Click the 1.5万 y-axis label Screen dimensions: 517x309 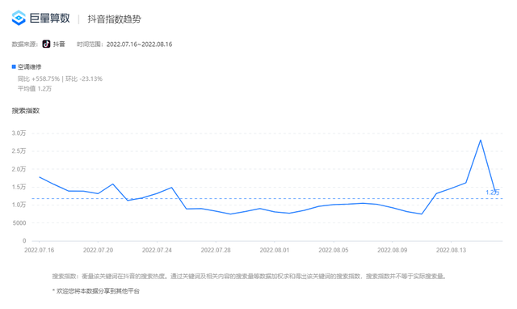click(x=19, y=187)
